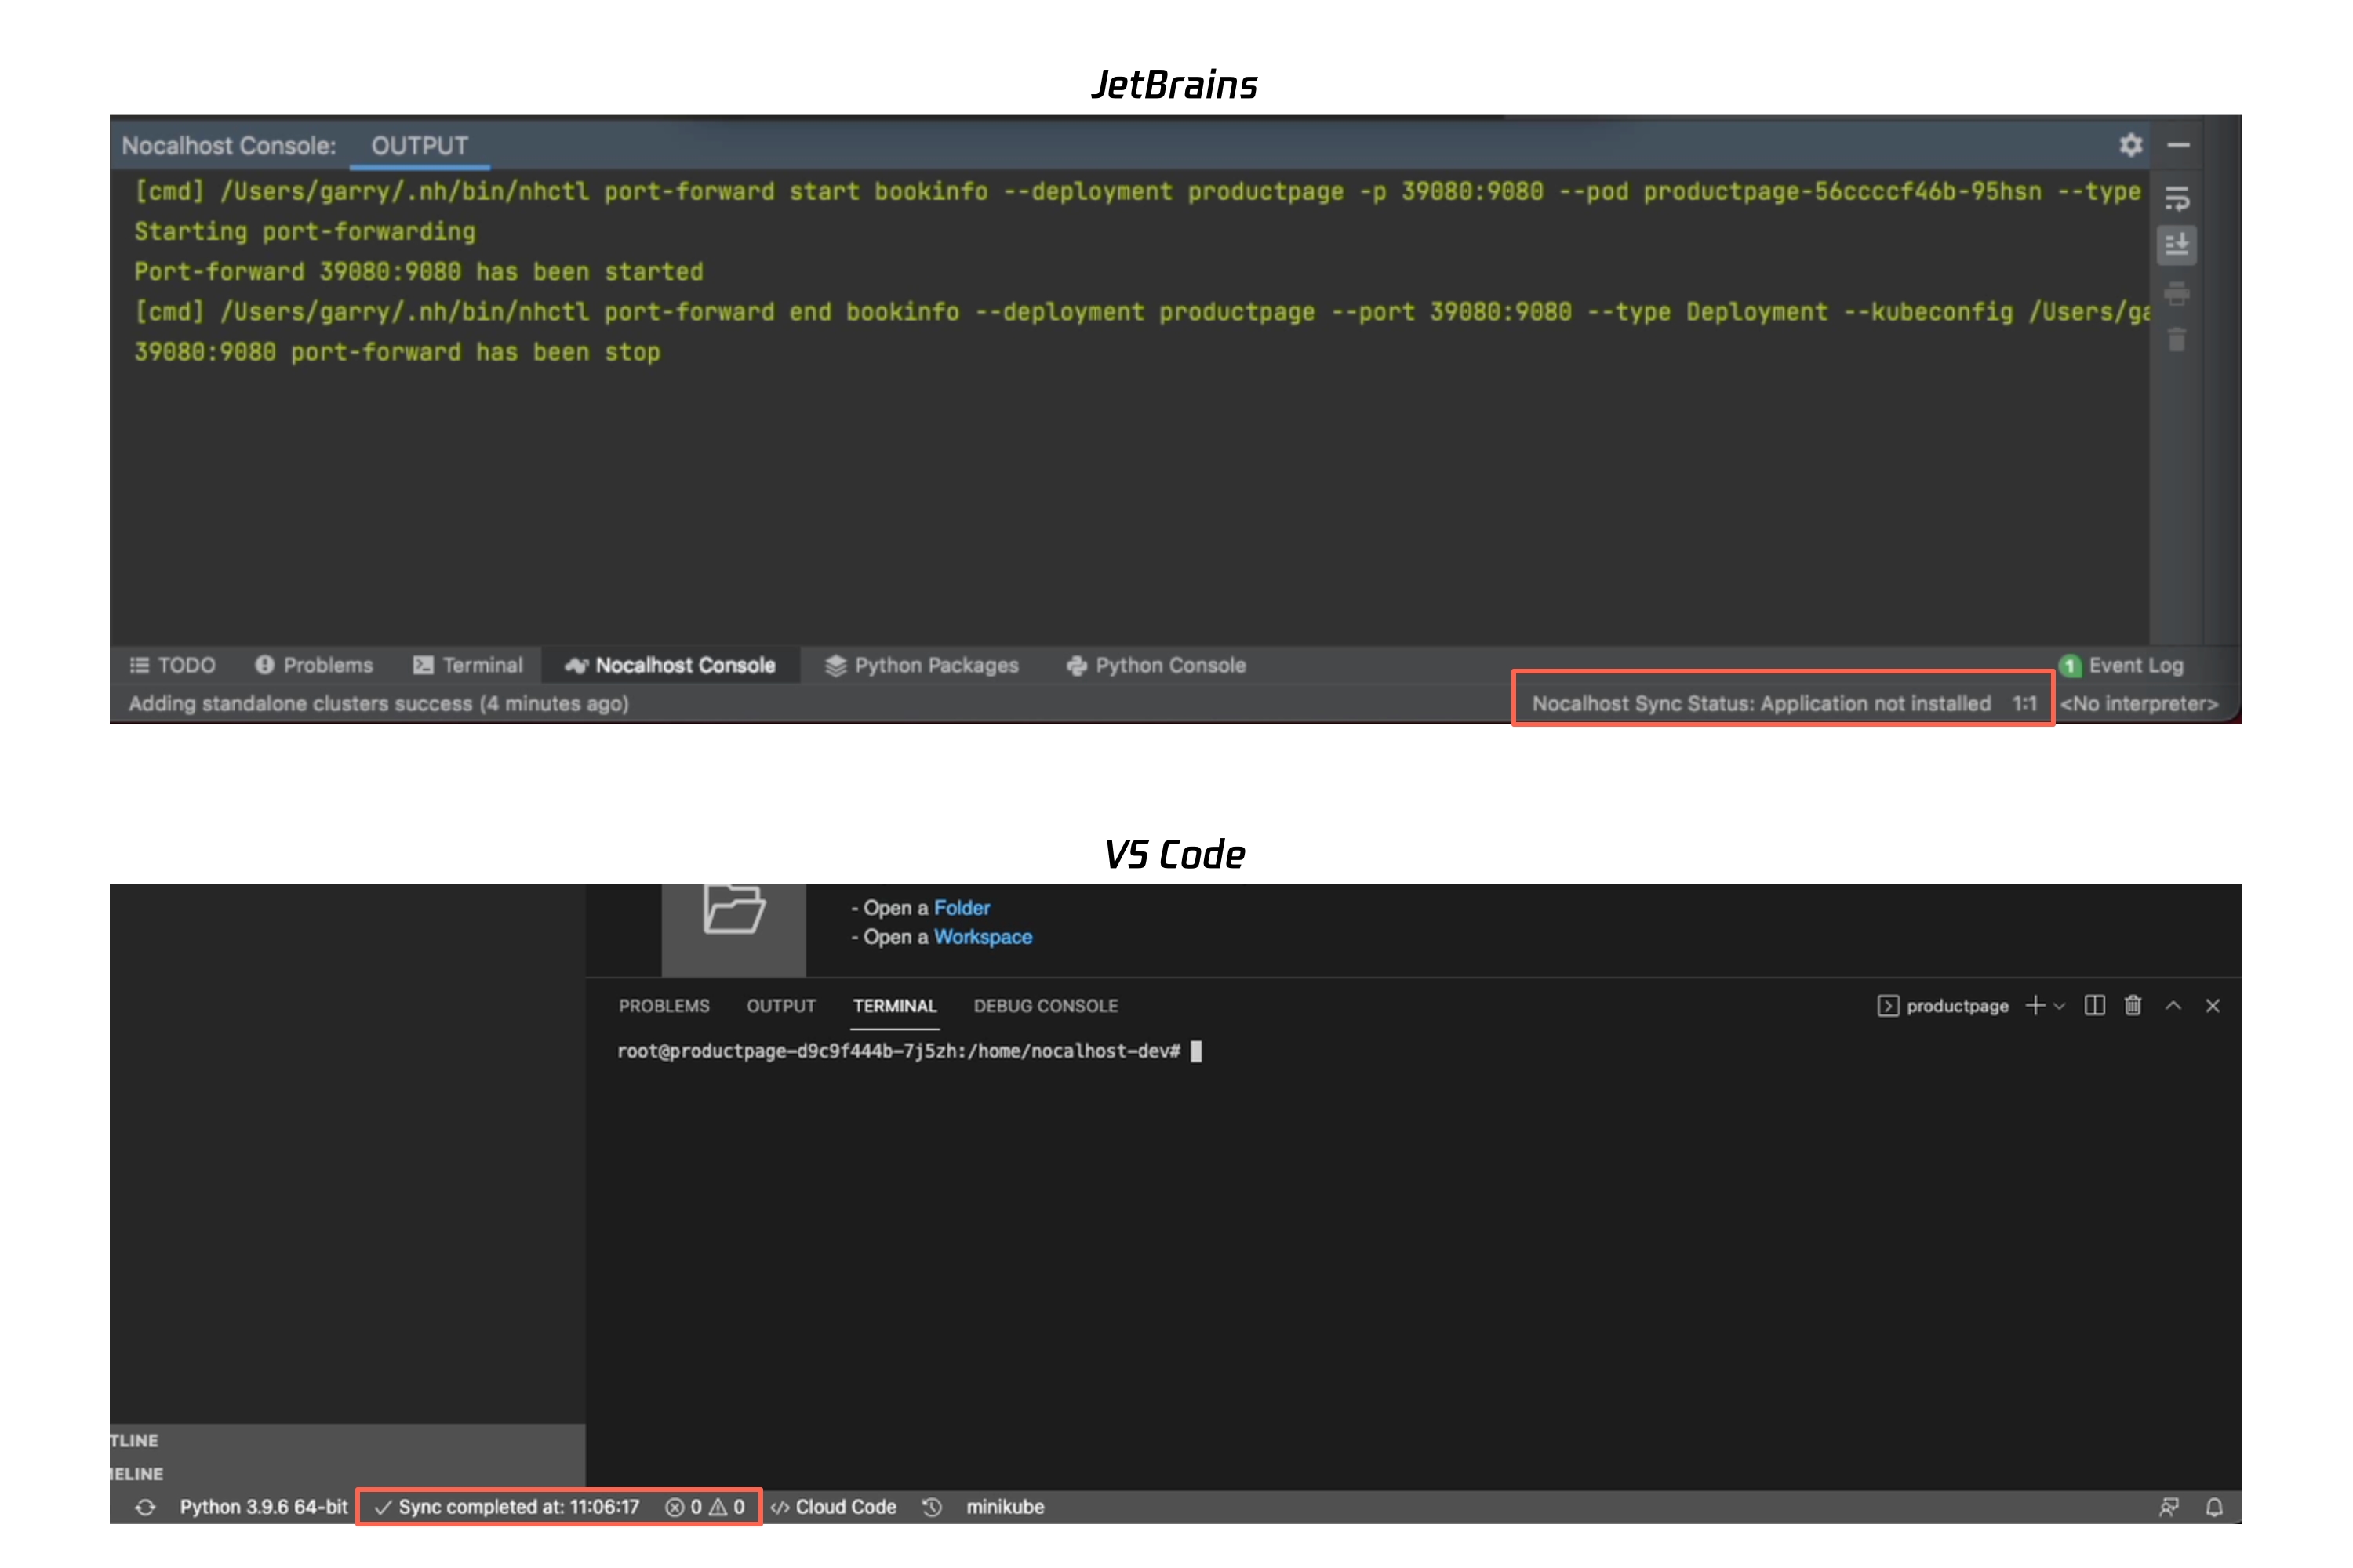Click the sync icon in VS Code status bar
This screenshot has width=2353, height=1568.
145,1507
